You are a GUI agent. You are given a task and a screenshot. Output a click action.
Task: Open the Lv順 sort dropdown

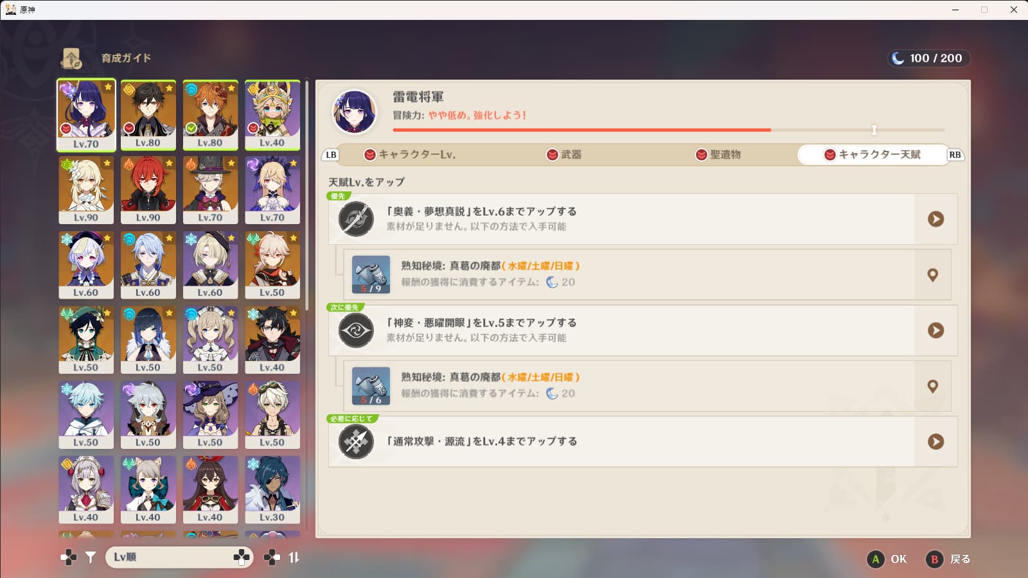tap(179, 557)
